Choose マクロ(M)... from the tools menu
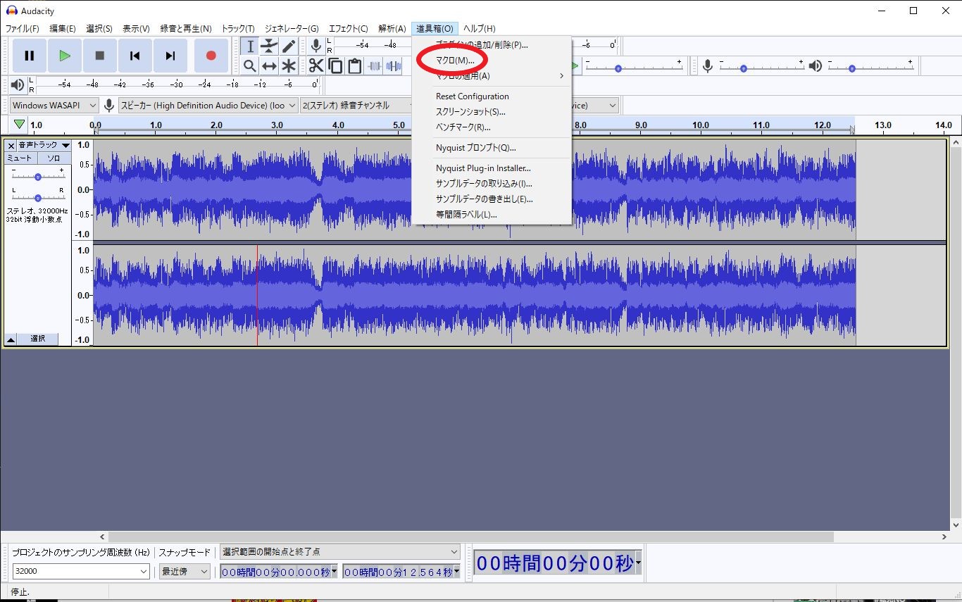The width and height of the screenshot is (962, 602). (492, 61)
